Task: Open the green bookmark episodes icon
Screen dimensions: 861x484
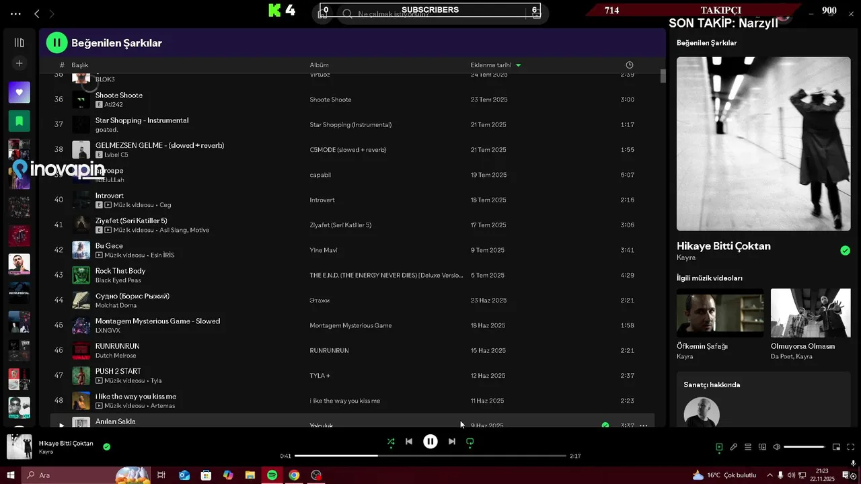Action: pyautogui.click(x=19, y=121)
